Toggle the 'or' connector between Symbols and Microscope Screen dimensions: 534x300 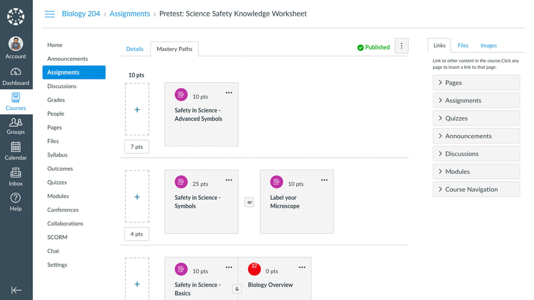pyautogui.click(x=249, y=202)
